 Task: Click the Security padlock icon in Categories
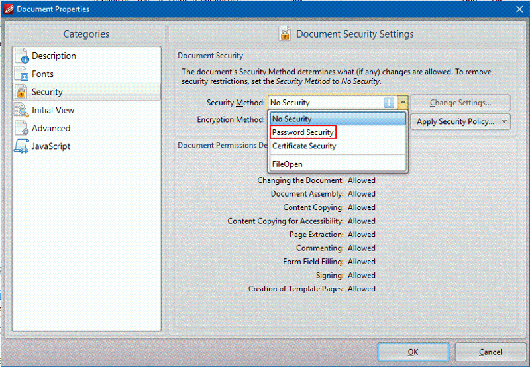pyautogui.click(x=22, y=92)
